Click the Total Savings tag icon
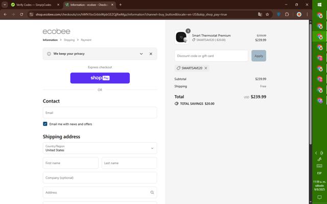Screen dimensions: 327x204 click(x=176, y=104)
